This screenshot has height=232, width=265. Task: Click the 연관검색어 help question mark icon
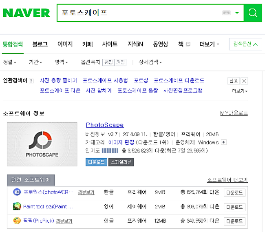31,81
